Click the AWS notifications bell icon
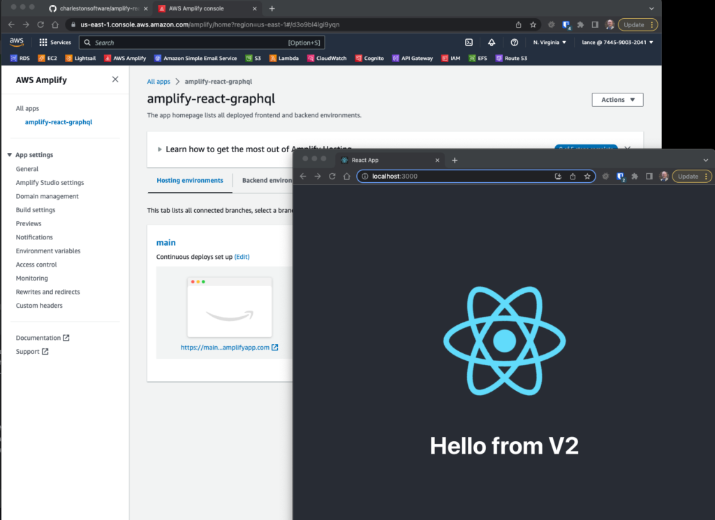 tap(492, 43)
